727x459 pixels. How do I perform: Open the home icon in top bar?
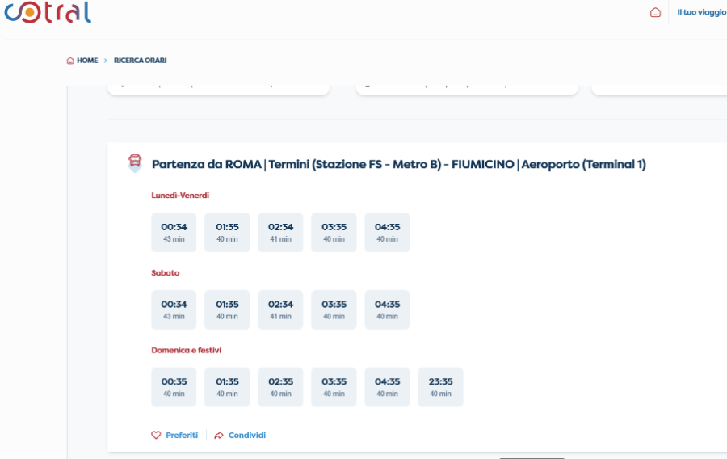pyautogui.click(x=655, y=12)
